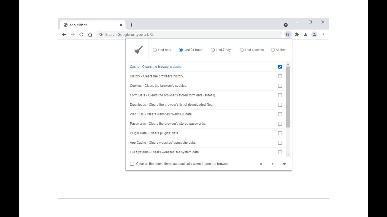Open the help question mark icon
Image resolution: width=387 pixels, height=217 pixels.
pyautogui.click(x=273, y=164)
